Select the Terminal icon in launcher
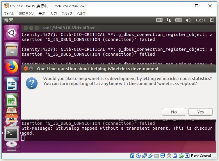 [x=12, y=133]
